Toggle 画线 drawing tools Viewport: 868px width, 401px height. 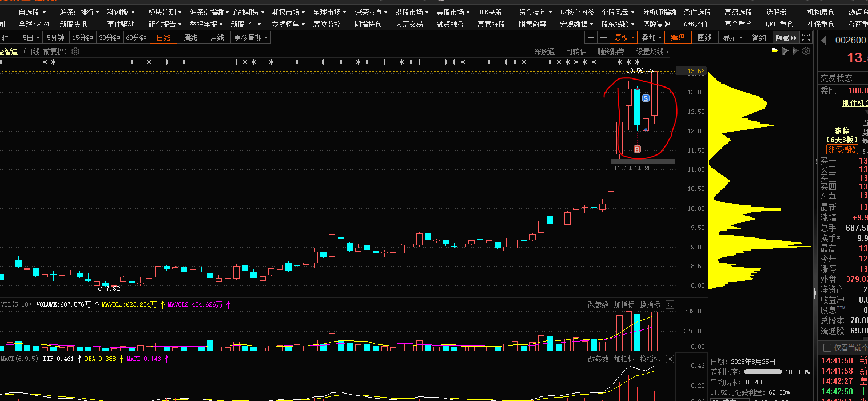[704, 38]
